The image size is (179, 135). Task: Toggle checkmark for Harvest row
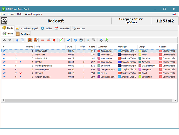4,73
